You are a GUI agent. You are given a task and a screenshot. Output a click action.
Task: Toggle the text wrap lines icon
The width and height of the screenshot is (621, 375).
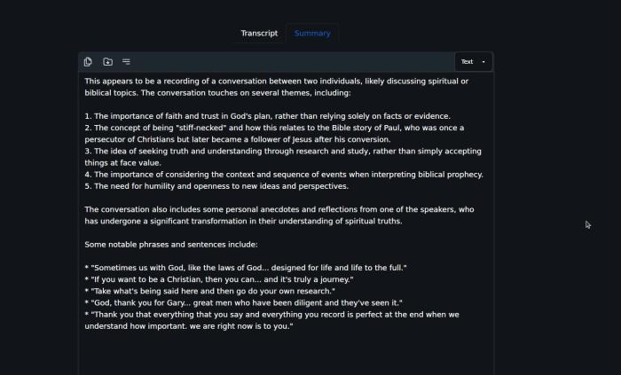[x=126, y=62]
